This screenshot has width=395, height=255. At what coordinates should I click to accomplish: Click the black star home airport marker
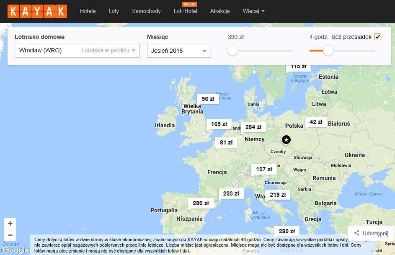286,139
